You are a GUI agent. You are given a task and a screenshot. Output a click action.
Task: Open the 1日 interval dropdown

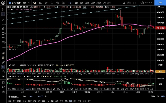click(71, 3)
